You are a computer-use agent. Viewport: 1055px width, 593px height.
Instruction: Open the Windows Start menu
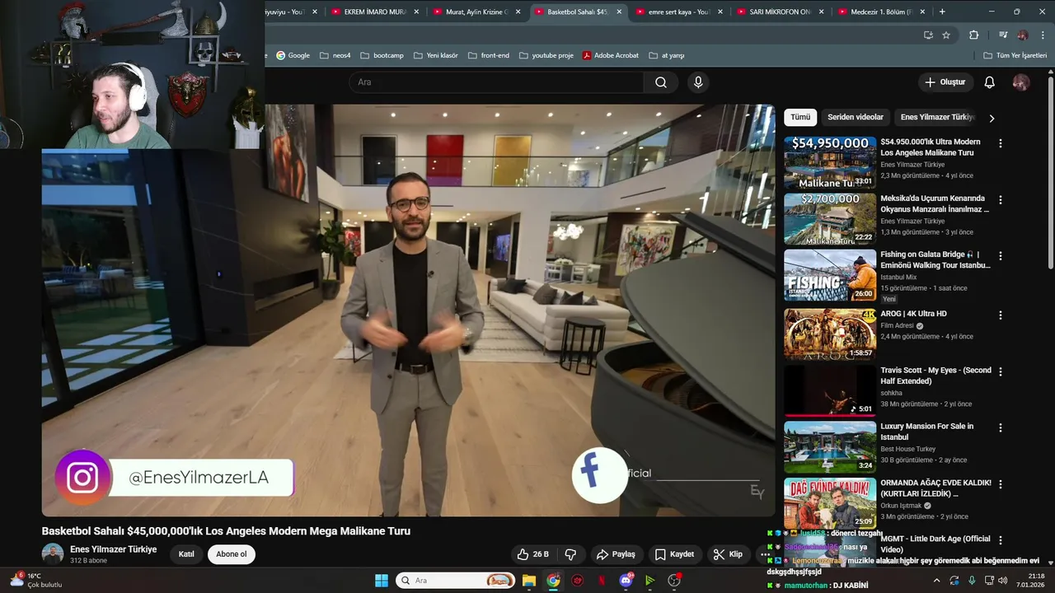pyautogui.click(x=382, y=581)
